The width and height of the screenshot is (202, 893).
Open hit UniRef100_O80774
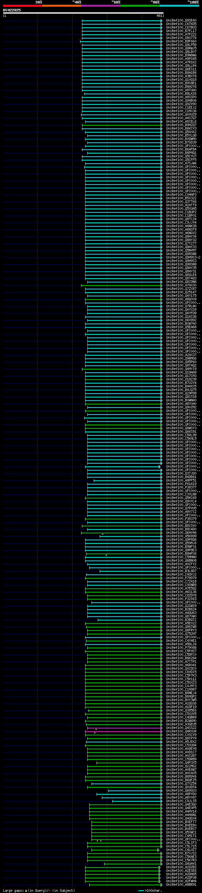click(x=181, y=38)
